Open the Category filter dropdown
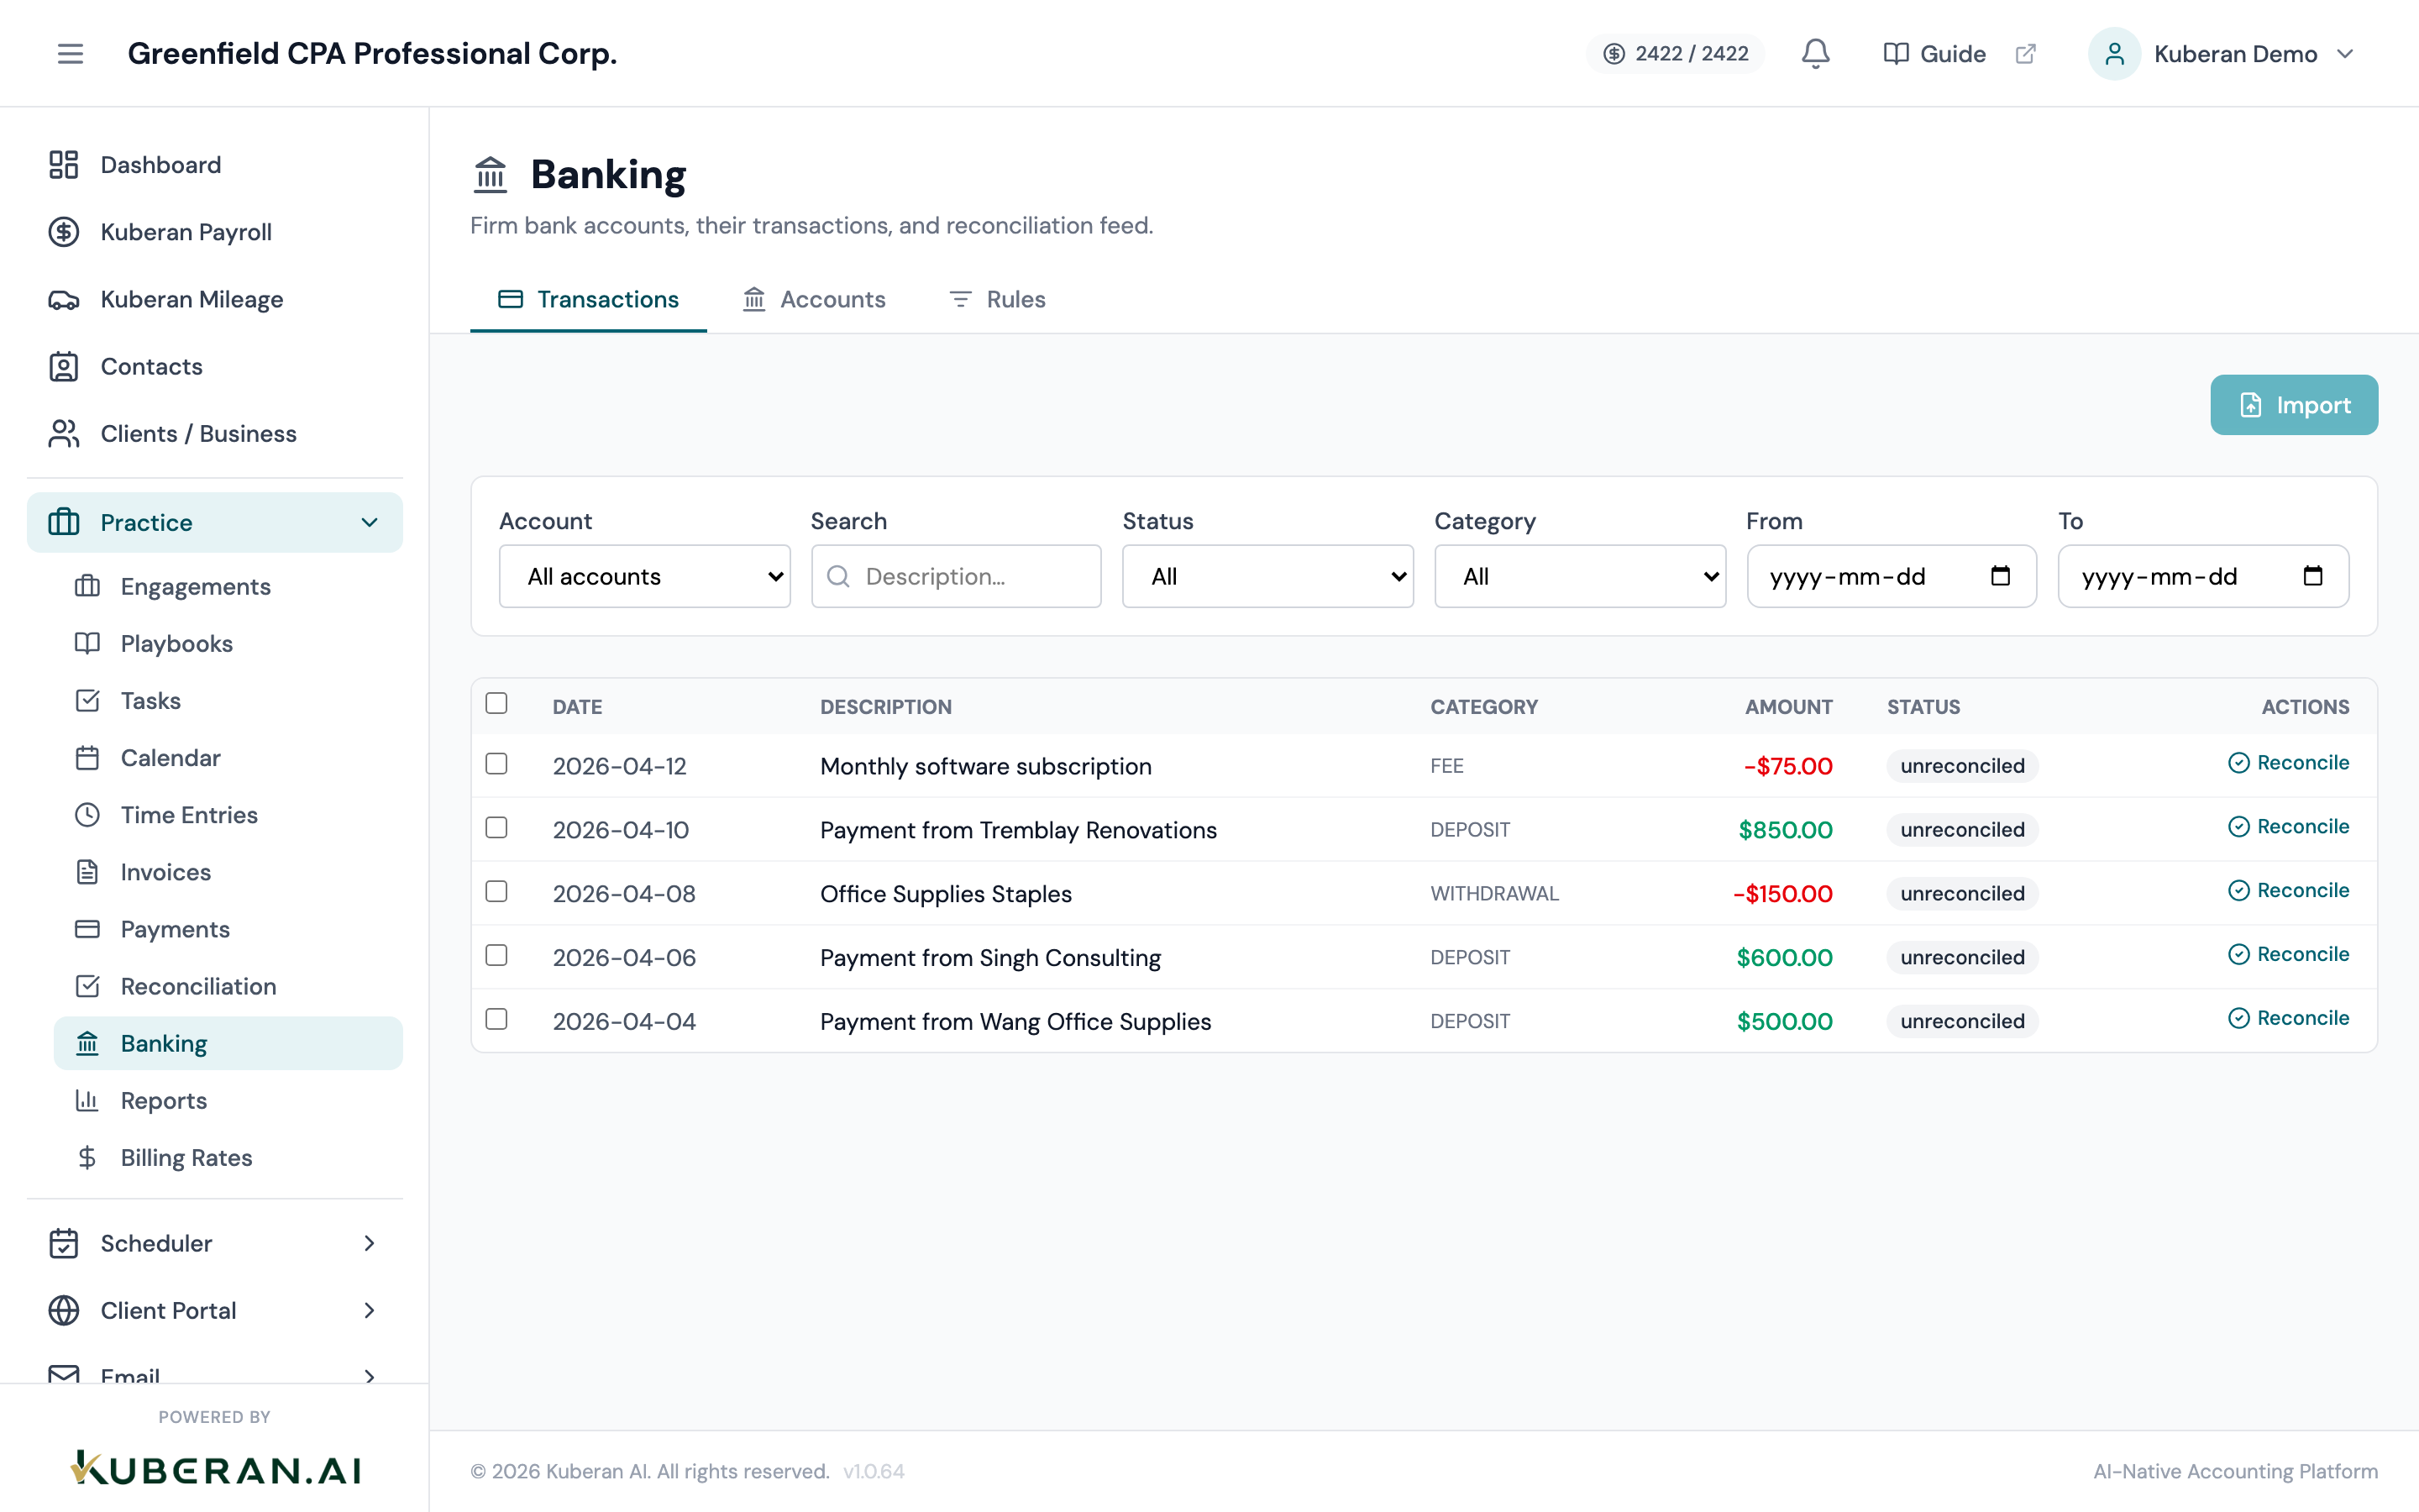 pos(1579,576)
